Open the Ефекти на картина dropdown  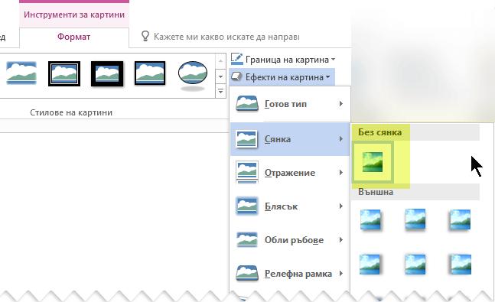(282, 77)
